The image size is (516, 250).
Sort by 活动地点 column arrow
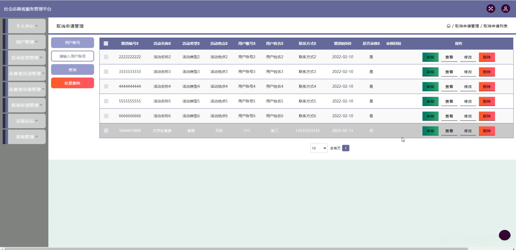226,44
